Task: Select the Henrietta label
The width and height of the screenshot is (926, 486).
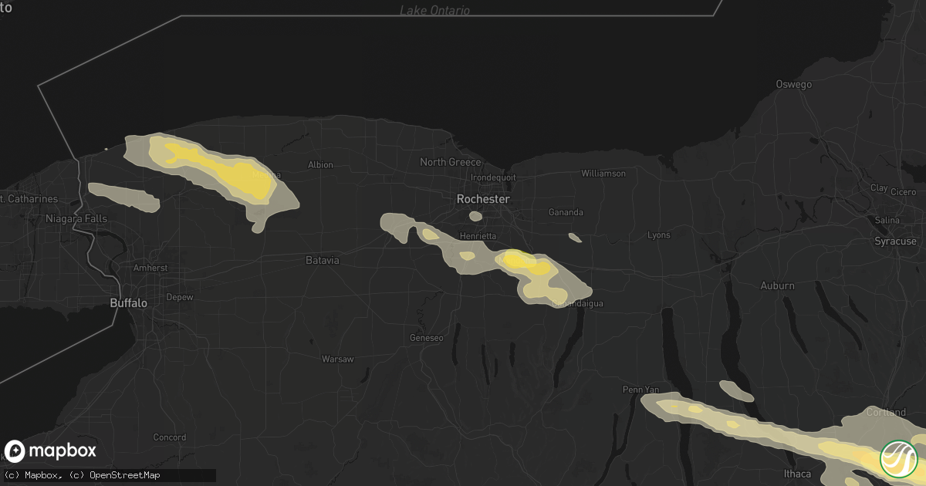Action: click(478, 236)
